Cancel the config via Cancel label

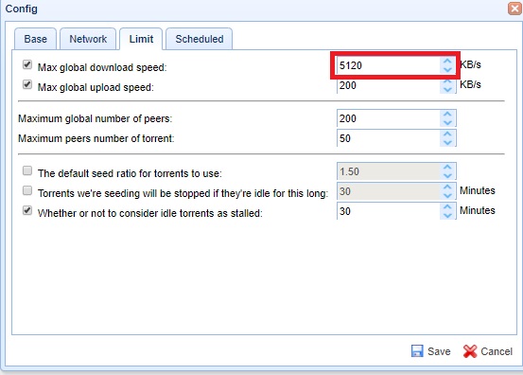coord(497,351)
